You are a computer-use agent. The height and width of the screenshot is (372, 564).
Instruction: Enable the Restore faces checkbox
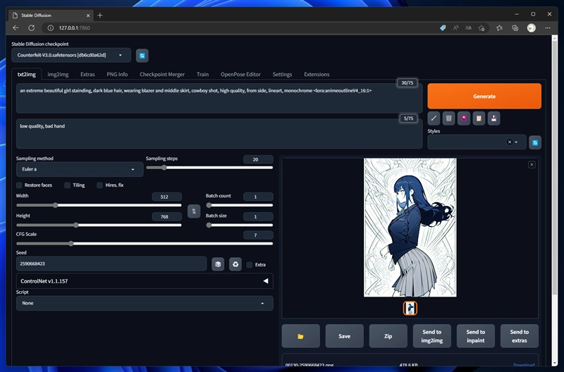point(19,185)
